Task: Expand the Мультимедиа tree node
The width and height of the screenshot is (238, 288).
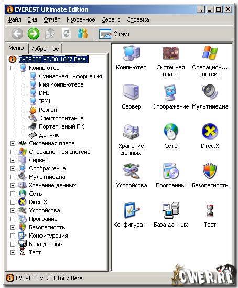Action: tap(13, 177)
